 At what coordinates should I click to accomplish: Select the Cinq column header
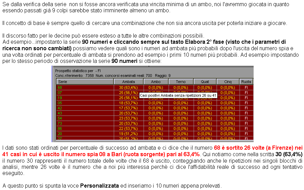coord(228,82)
